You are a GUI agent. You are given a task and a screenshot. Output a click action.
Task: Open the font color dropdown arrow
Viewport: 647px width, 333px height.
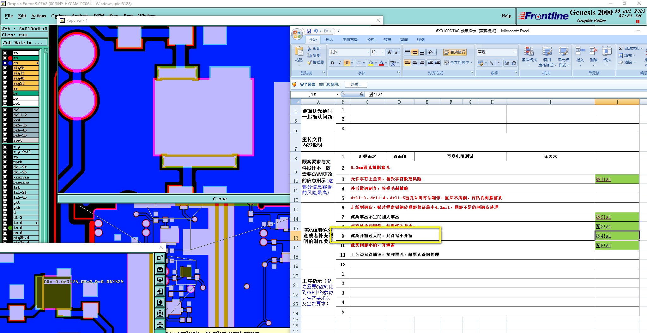[386, 63]
